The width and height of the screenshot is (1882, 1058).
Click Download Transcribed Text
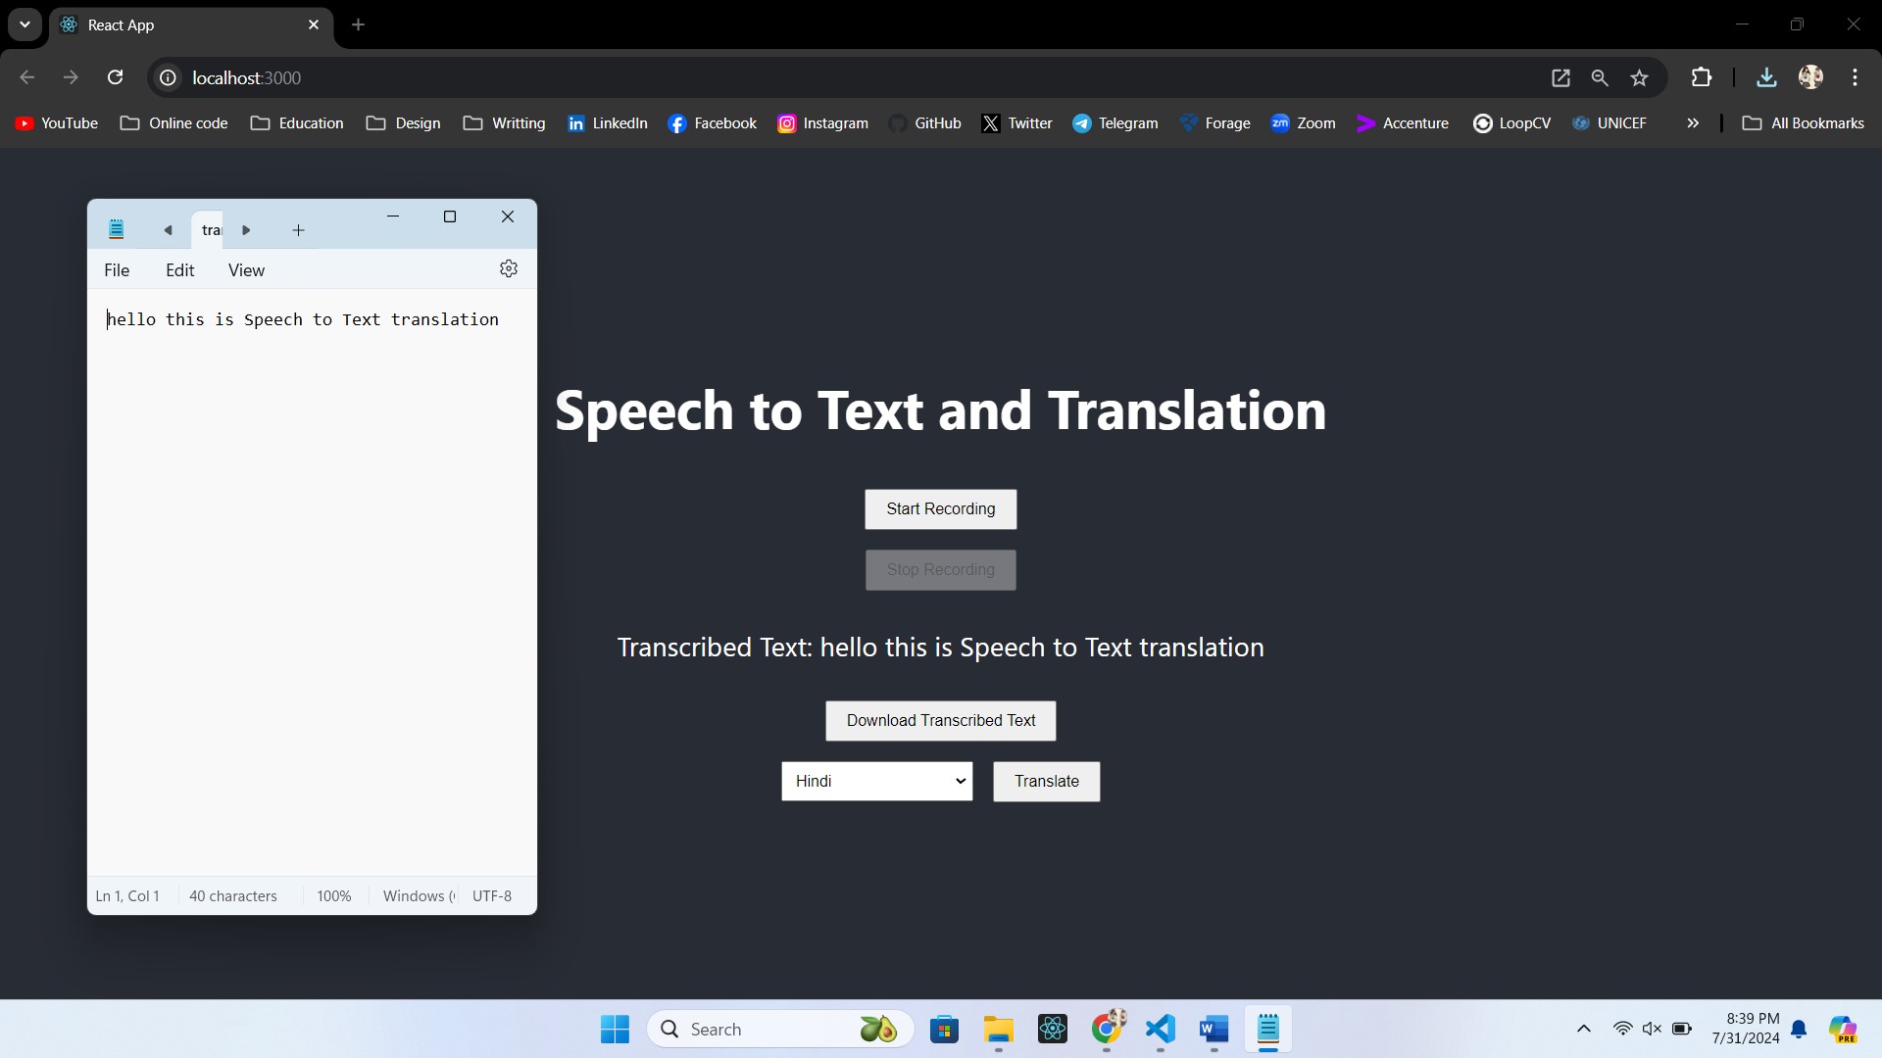pyautogui.click(x=940, y=720)
